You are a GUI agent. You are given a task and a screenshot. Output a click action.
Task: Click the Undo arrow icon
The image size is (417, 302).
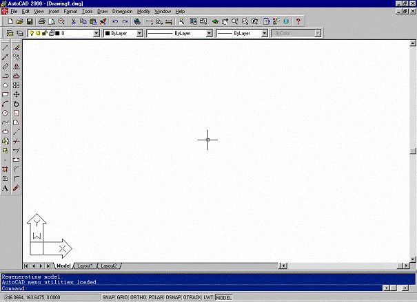(x=115, y=22)
